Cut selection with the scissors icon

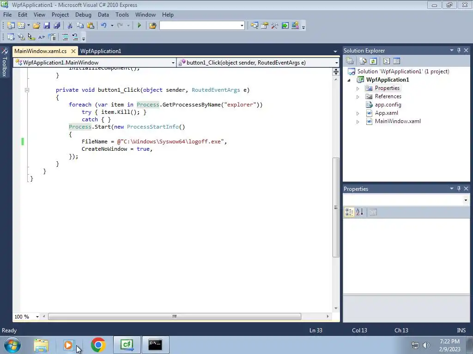[70, 26]
